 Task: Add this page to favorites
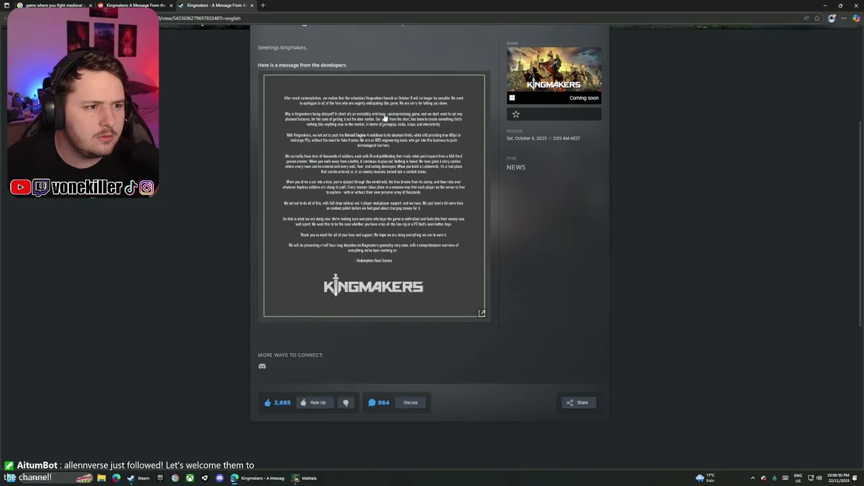pos(817,18)
